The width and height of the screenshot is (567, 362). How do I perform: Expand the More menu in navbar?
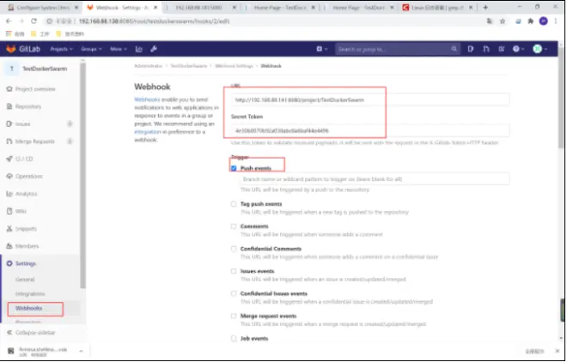[119, 49]
